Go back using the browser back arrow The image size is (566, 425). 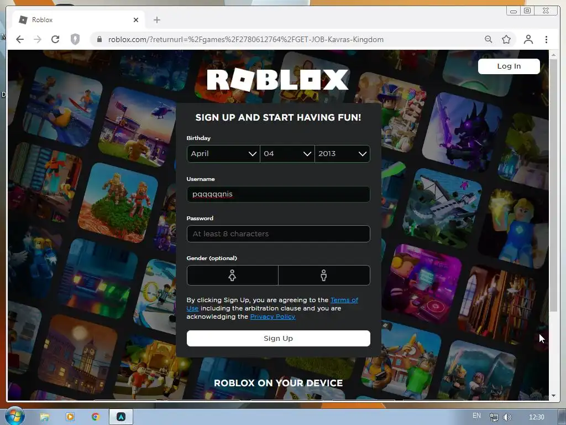coord(20,39)
